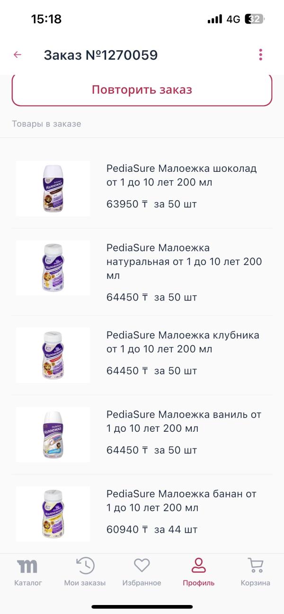The height and width of the screenshot is (614, 284).
Task: Tap PediaSure Малоежка клубника product name
Action: pyautogui.click(x=183, y=342)
